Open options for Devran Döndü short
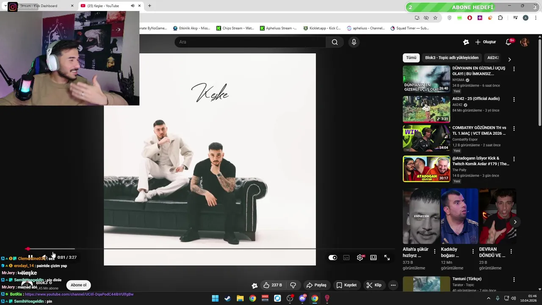Viewport: 542px width, 305px height. 511,251
